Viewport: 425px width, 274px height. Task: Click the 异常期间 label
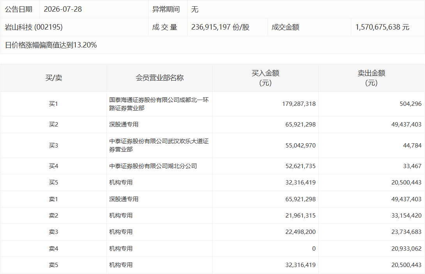166,9
